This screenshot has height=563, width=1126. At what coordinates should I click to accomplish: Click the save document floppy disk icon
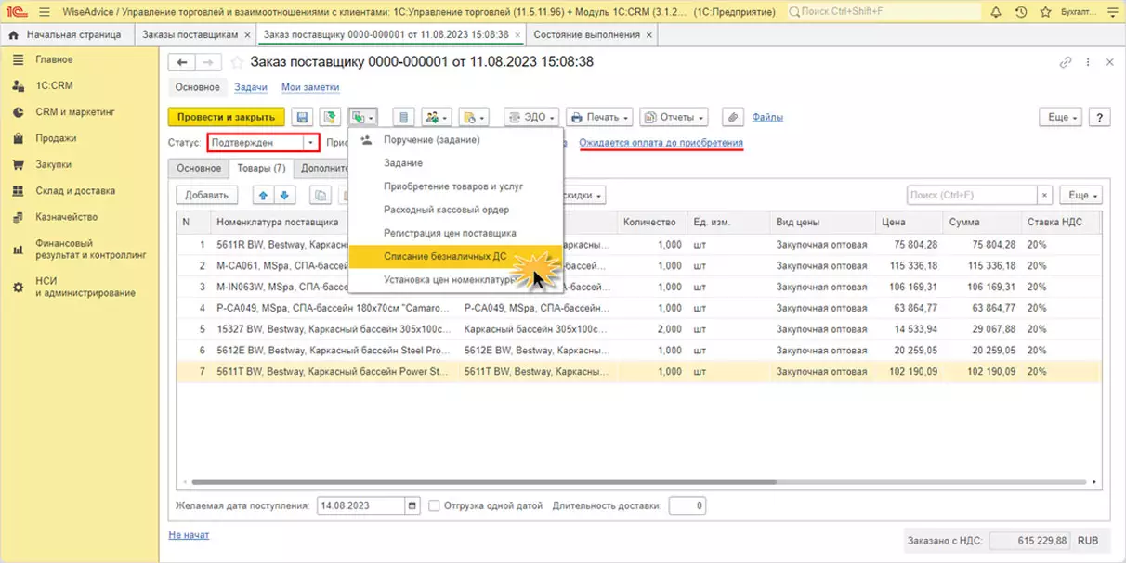(x=302, y=118)
